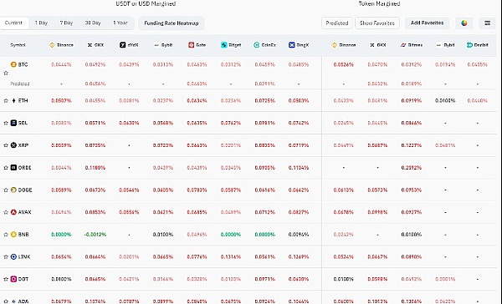Click the CoinEx exchange logo
The width and height of the screenshot is (502, 304).
[x=257, y=45]
